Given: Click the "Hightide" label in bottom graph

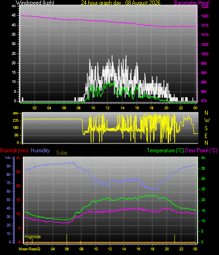Looking at the screenshot, I should [33, 237].
